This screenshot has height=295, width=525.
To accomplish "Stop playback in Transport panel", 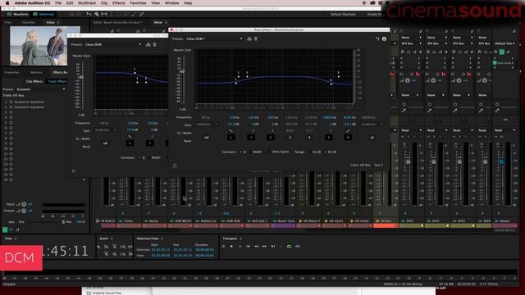I will 224,247.
